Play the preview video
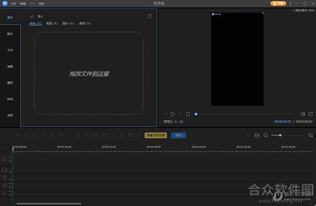This screenshot has width=316, height=206. 173,114
